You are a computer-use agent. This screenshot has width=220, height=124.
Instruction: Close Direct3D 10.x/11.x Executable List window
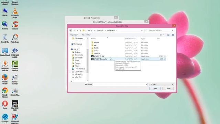146,21
